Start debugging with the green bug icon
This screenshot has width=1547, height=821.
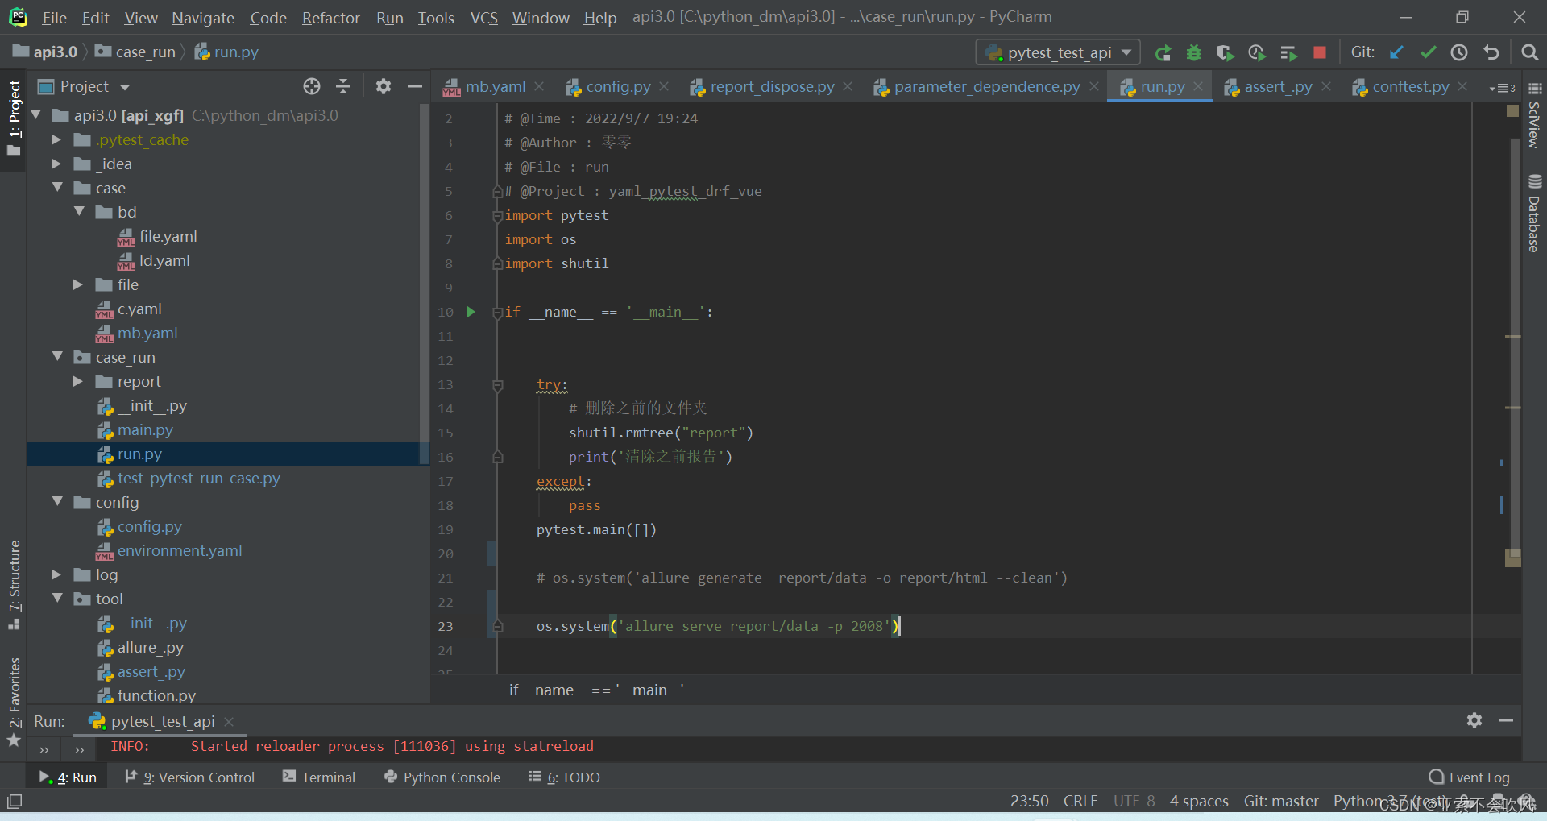pyautogui.click(x=1194, y=53)
